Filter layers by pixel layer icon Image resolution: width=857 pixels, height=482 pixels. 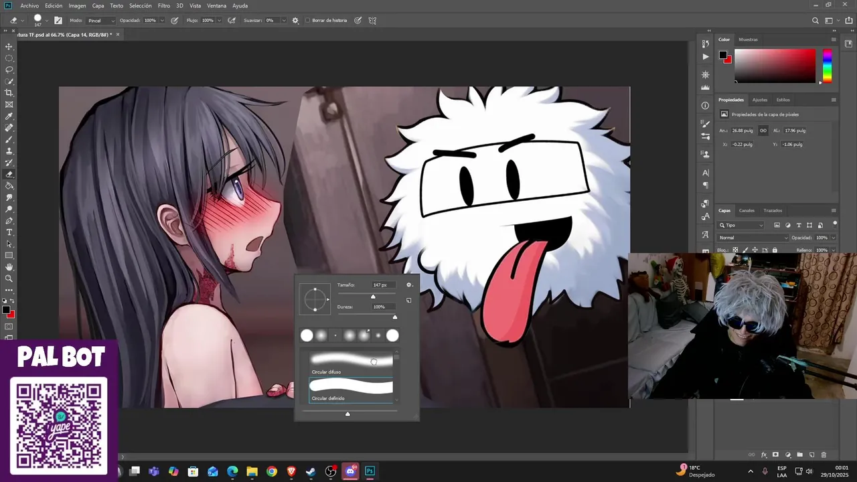click(777, 225)
